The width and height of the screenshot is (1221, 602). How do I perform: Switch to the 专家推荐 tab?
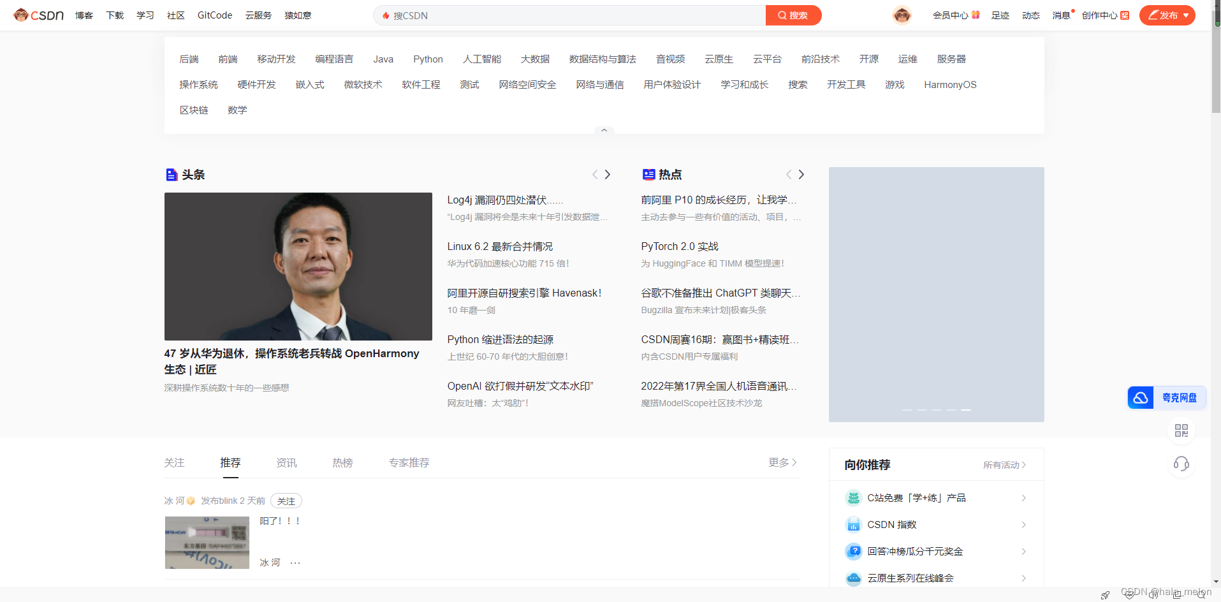click(409, 463)
